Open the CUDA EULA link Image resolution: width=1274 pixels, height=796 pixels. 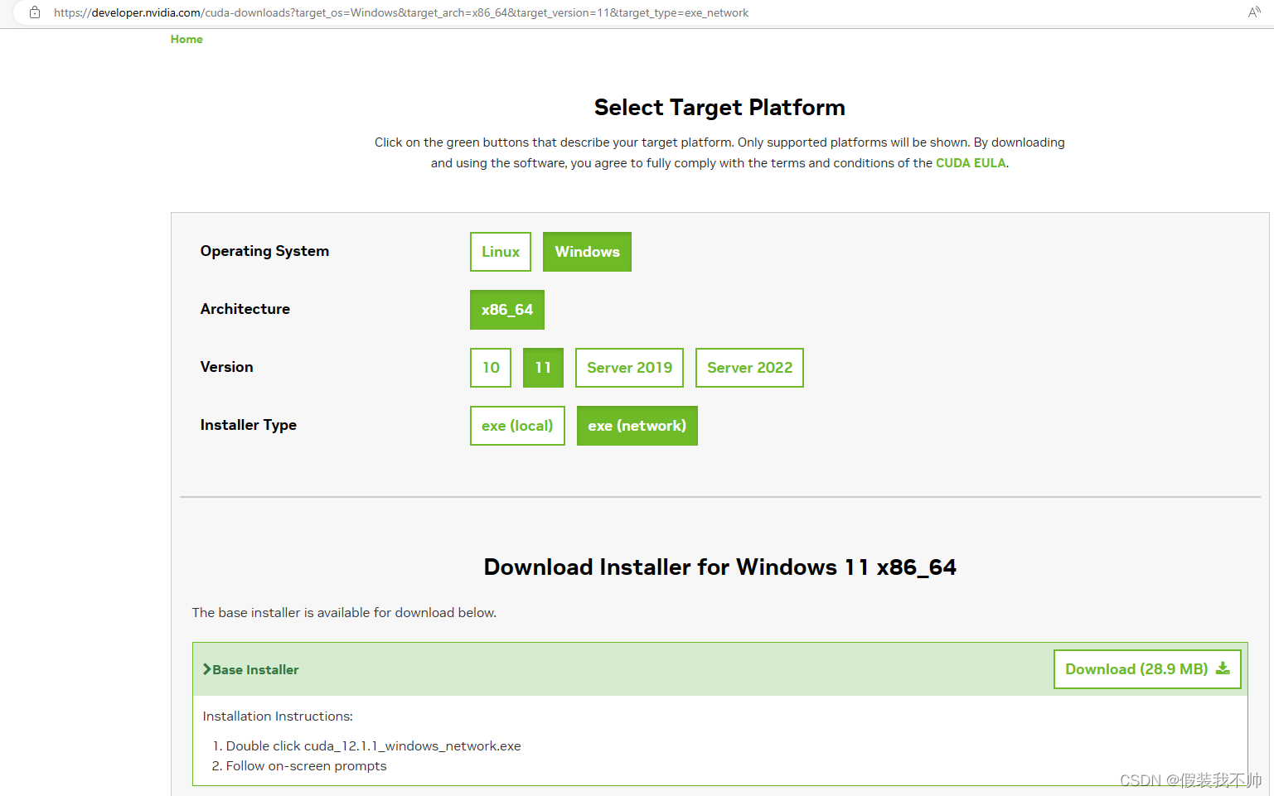click(x=971, y=163)
